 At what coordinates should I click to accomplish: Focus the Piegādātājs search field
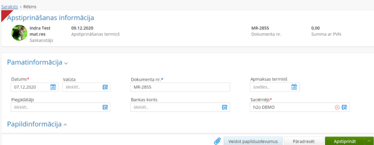61,107
